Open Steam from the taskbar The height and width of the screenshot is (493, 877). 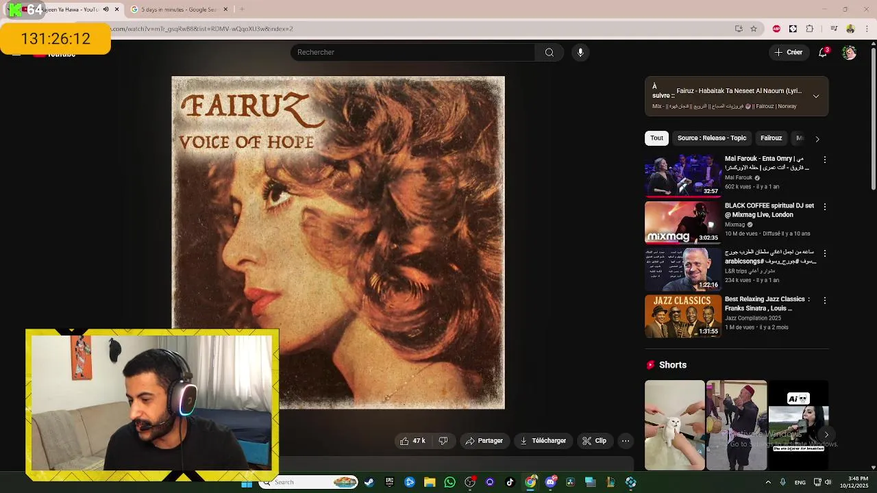(369, 483)
